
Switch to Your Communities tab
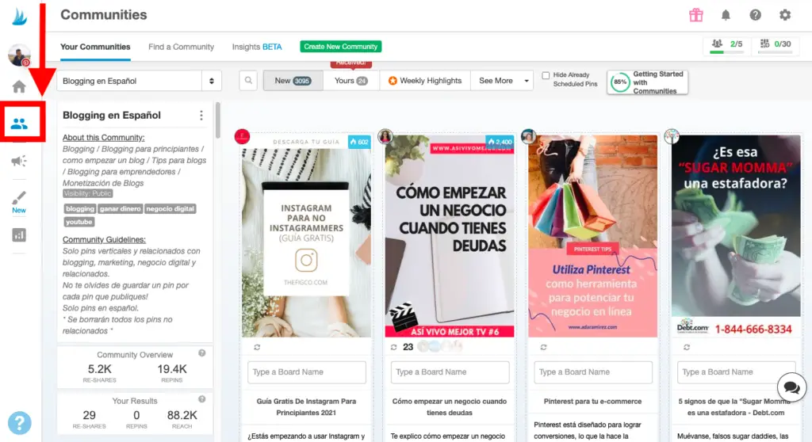coord(95,47)
